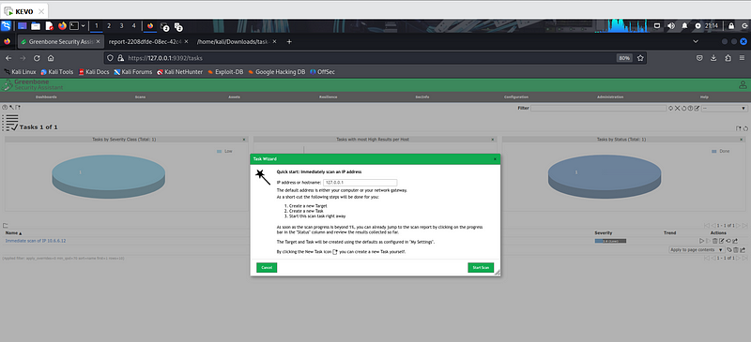The height and width of the screenshot is (342, 751).
Task: Click the reset dashboard icon
Action: [745, 128]
